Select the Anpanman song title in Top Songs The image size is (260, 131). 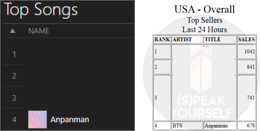pos(69,120)
